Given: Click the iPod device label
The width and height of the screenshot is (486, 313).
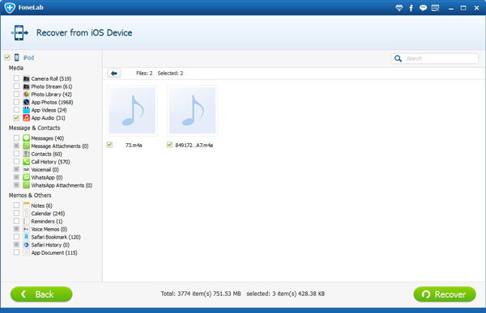Looking at the screenshot, I should [x=29, y=57].
